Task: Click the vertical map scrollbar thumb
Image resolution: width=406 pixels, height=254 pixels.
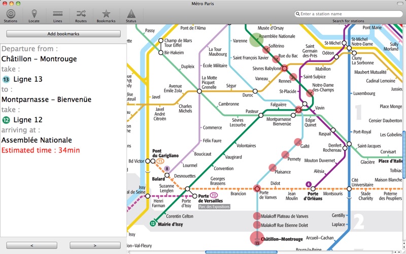Action: [x=404, y=154]
